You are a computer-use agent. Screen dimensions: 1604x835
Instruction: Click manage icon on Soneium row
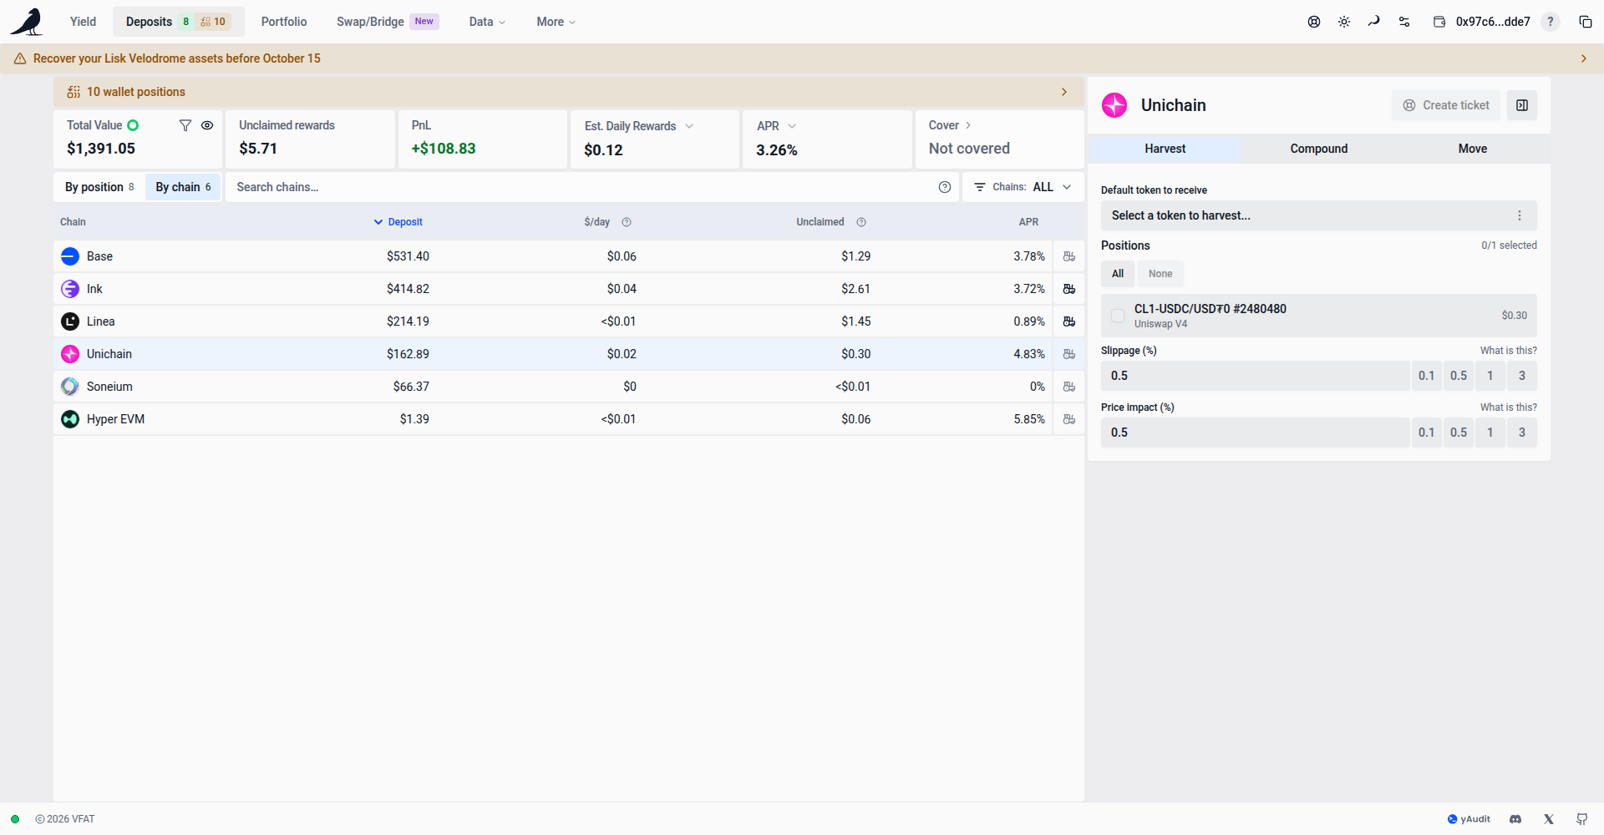pos(1068,387)
